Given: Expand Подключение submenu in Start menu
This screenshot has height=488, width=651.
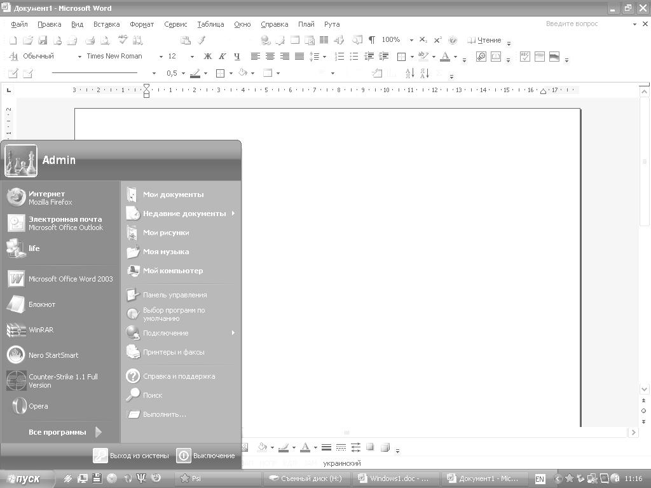Looking at the screenshot, I should pyautogui.click(x=181, y=333).
